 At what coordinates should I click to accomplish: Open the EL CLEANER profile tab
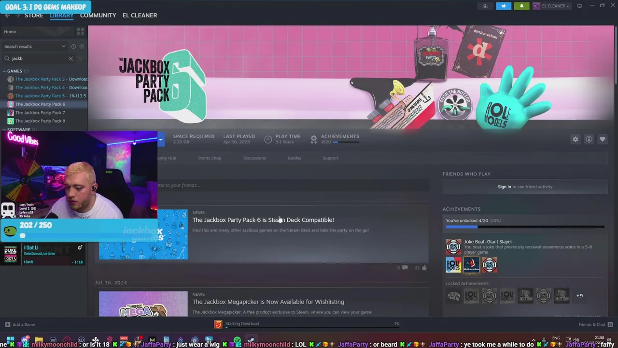(140, 15)
